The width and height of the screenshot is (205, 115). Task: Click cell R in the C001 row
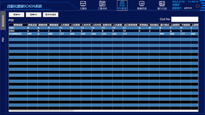pyautogui.click(x=165, y=28)
